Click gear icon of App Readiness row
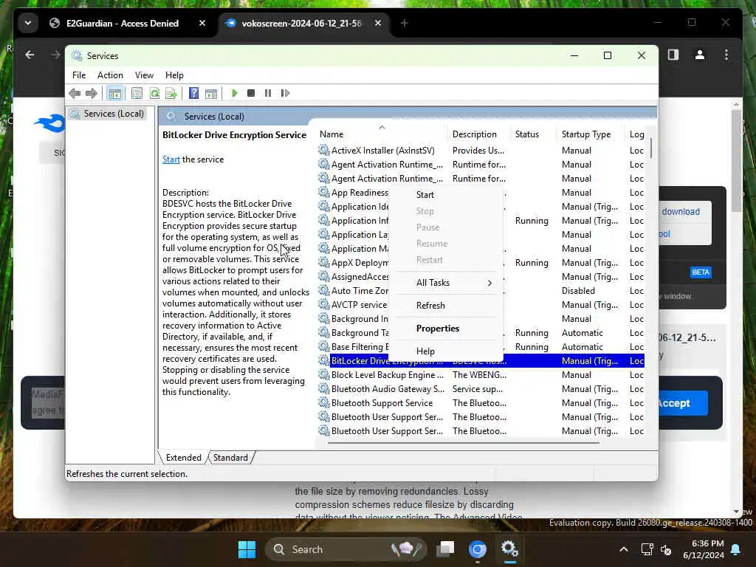The image size is (756, 567). tap(323, 193)
